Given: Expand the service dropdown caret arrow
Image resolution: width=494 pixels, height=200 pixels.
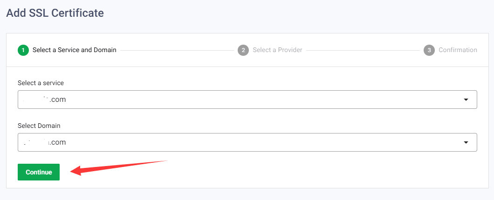Looking at the screenshot, I should click(x=466, y=100).
